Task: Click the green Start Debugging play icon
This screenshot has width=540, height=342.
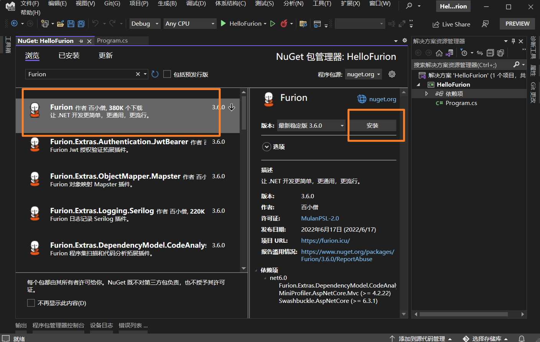Action: point(223,23)
